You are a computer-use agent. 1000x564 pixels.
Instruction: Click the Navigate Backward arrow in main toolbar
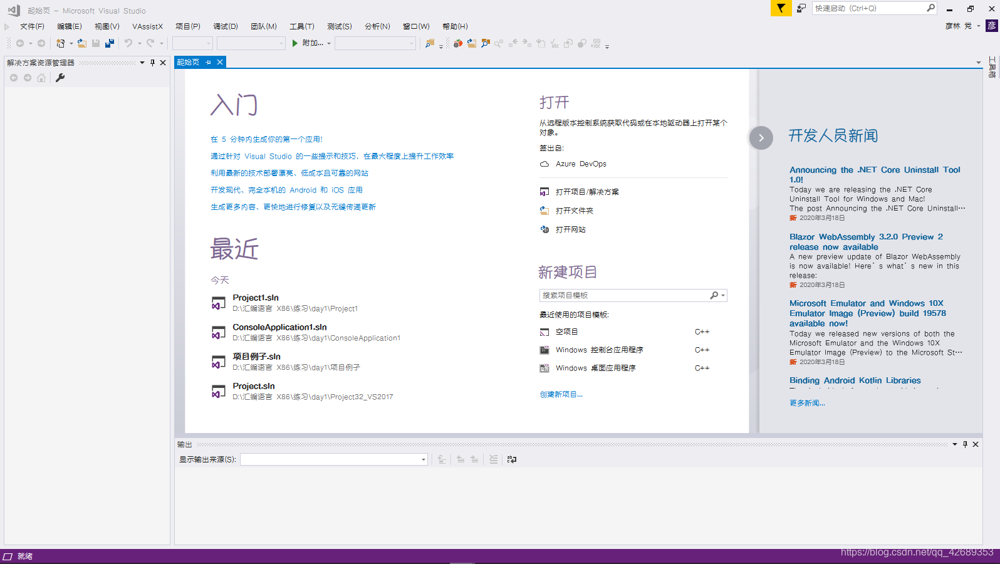point(20,43)
